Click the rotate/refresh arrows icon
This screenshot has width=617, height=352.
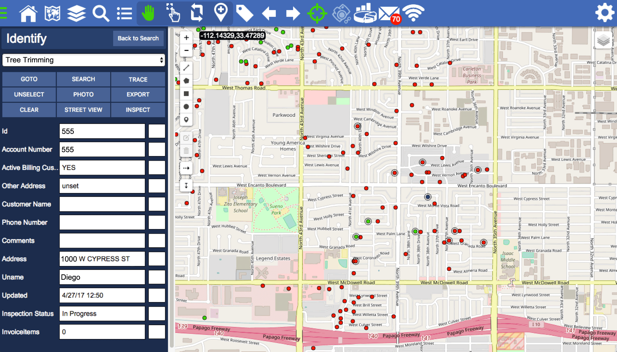197,13
